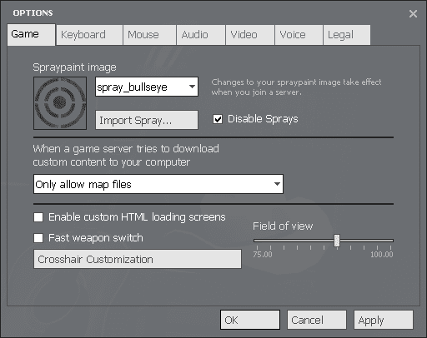Image resolution: width=427 pixels, height=338 pixels.
Task: Select the 'Only allow map files' combo box
Action: point(158,184)
